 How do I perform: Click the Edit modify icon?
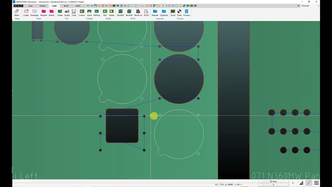tap(105, 13)
